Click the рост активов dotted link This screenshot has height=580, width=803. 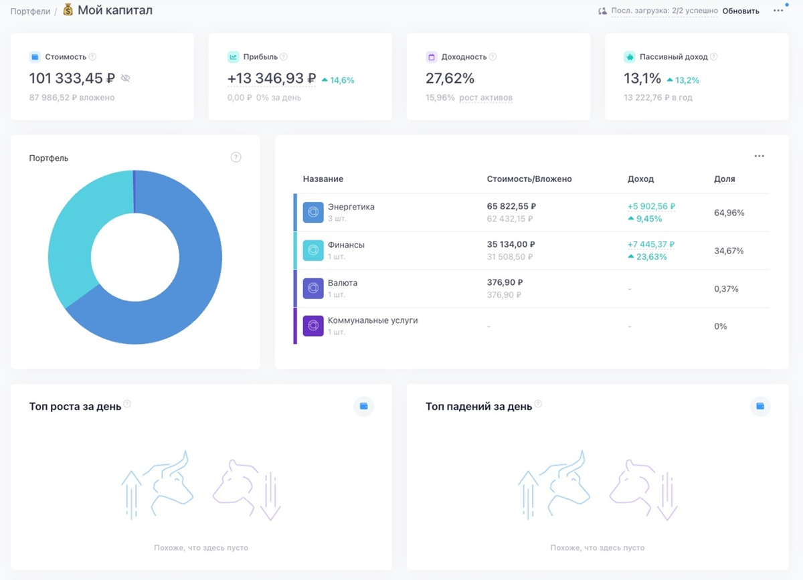point(486,98)
